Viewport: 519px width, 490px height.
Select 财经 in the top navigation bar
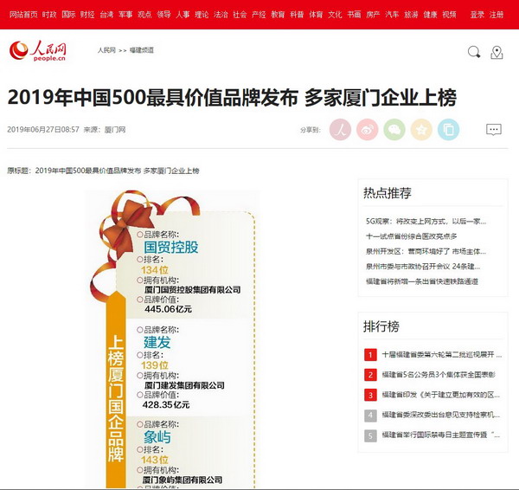pyautogui.click(x=87, y=15)
